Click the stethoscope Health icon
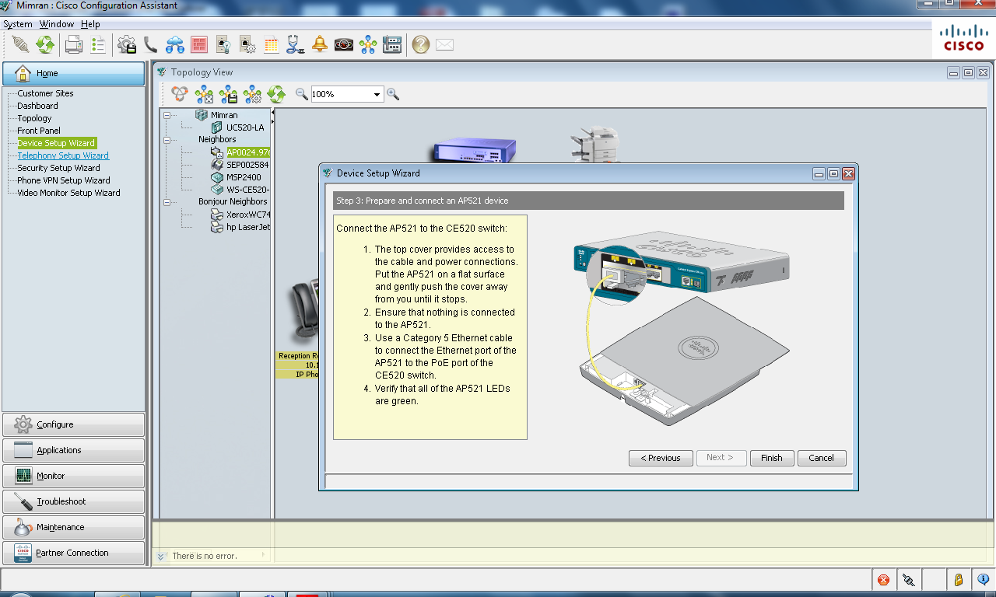This screenshot has height=597, width=996. pos(296,44)
